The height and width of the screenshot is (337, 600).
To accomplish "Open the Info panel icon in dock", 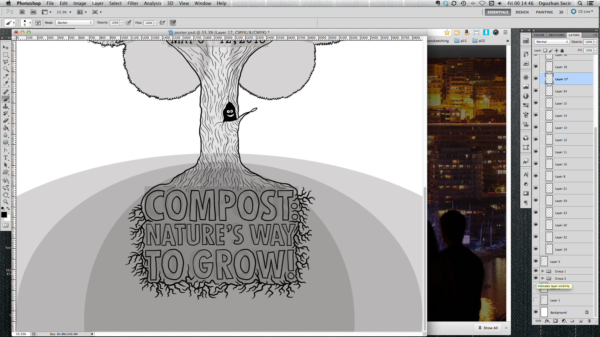I will (526, 96).
